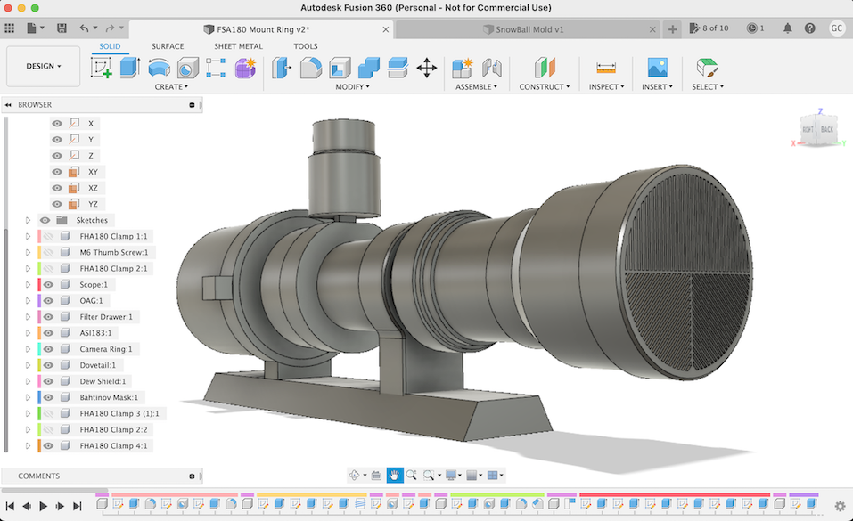
Task: Select the Create Form tool
Action: pos(245,68)
